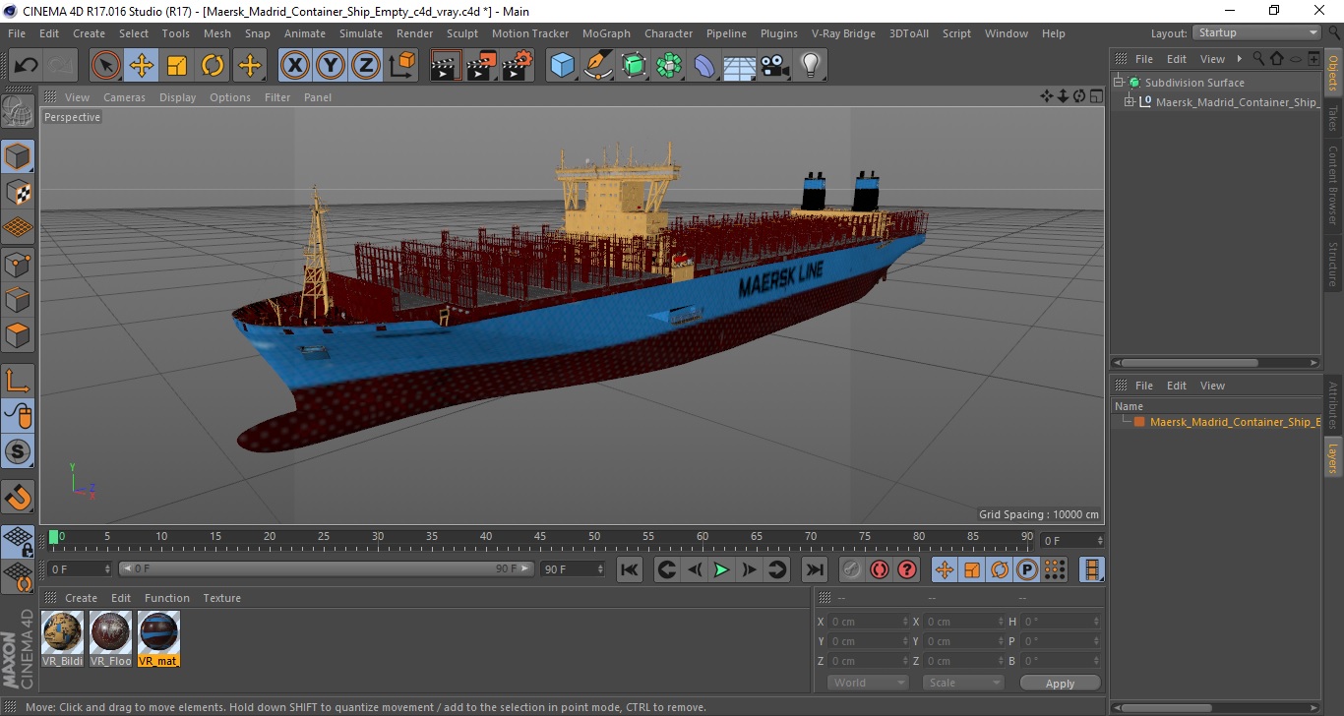Add a Light object
This screenshot has width=1344, height=716.
click(811, 66)
